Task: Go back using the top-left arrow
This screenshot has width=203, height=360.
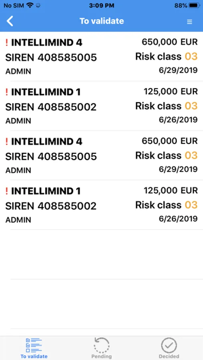Action: (10, 21)
